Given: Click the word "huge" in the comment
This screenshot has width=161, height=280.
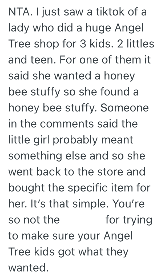Looking at the screenshot, I should (x=88, y=28).
